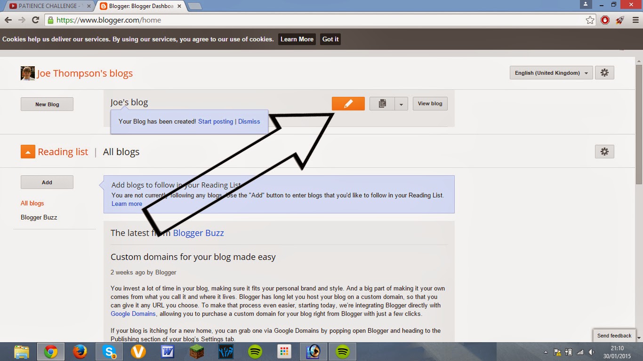
Task: Open the Custom domains for your blog post title
Action: tap(193, 257)
